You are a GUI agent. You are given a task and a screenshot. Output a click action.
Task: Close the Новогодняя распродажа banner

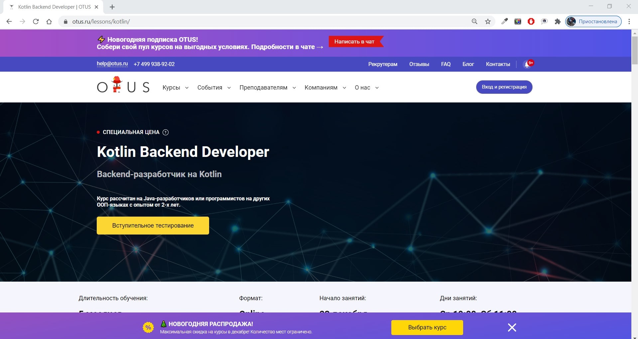512,327
